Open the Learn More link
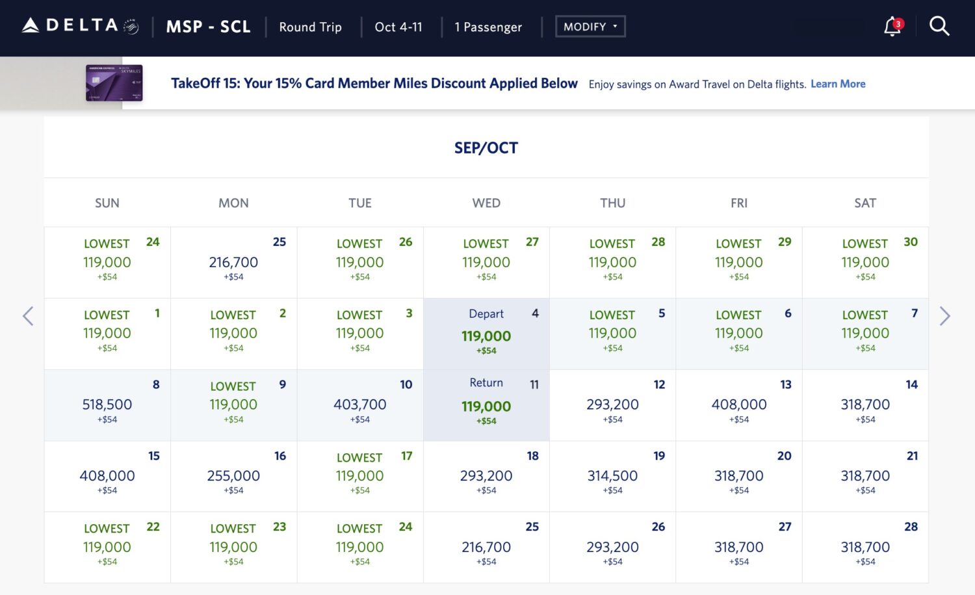975x595 pixels. (x=837, y=83)
